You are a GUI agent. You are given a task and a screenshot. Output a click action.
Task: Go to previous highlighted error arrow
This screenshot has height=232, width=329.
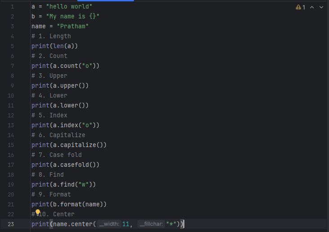312,7
